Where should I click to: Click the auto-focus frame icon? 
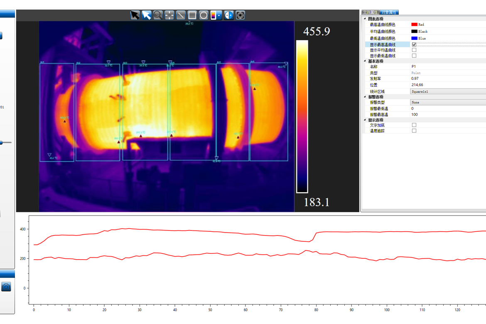(241, 15)
